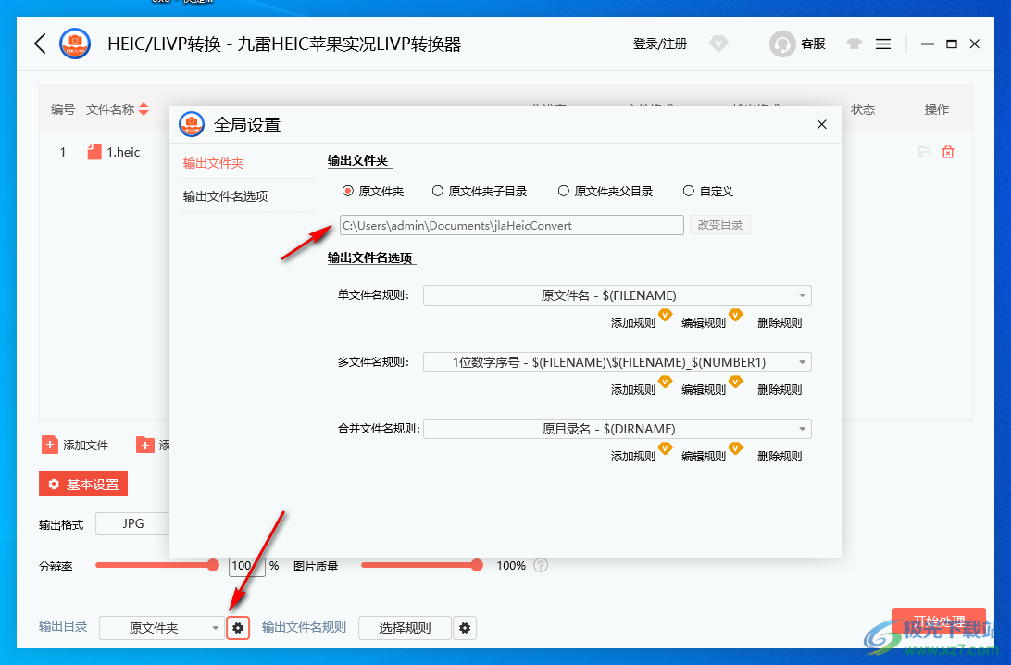Click the 客服 label in title bar

point(813,44)
